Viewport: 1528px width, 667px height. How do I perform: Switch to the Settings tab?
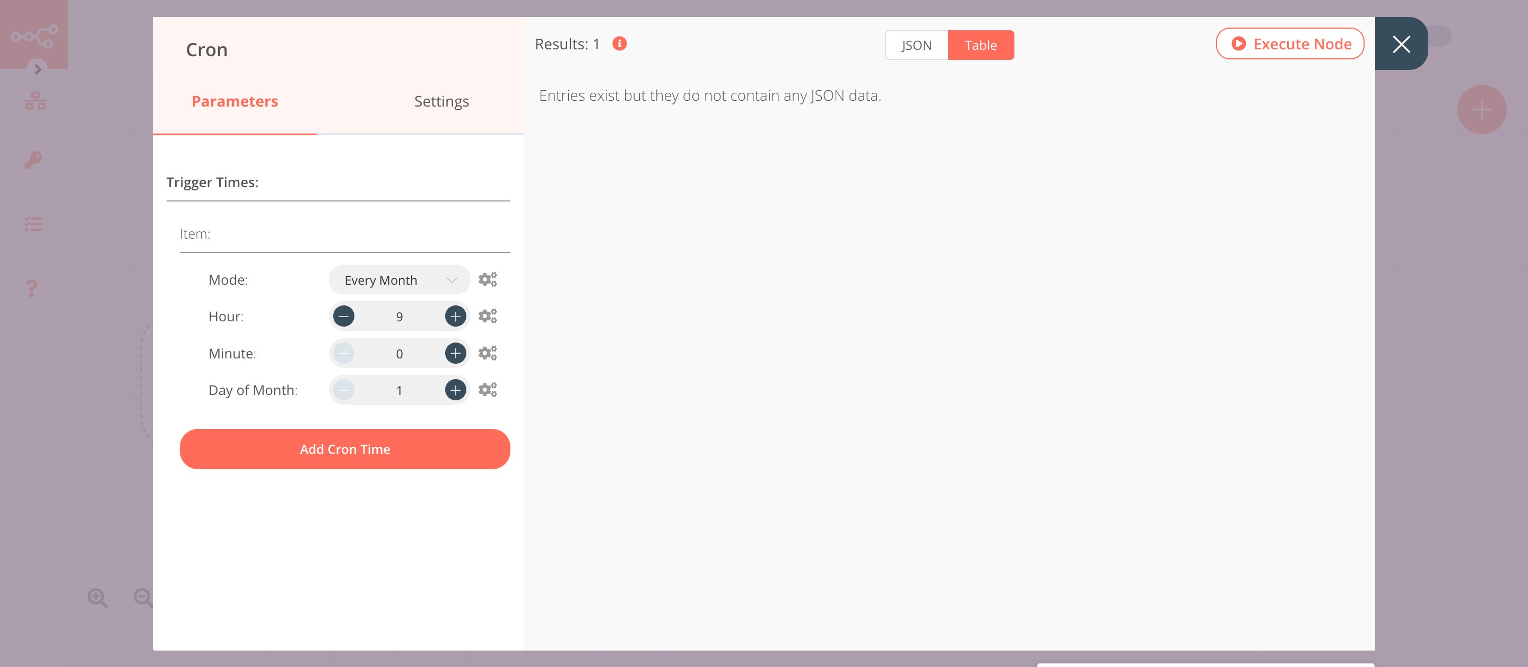[441, 101]
